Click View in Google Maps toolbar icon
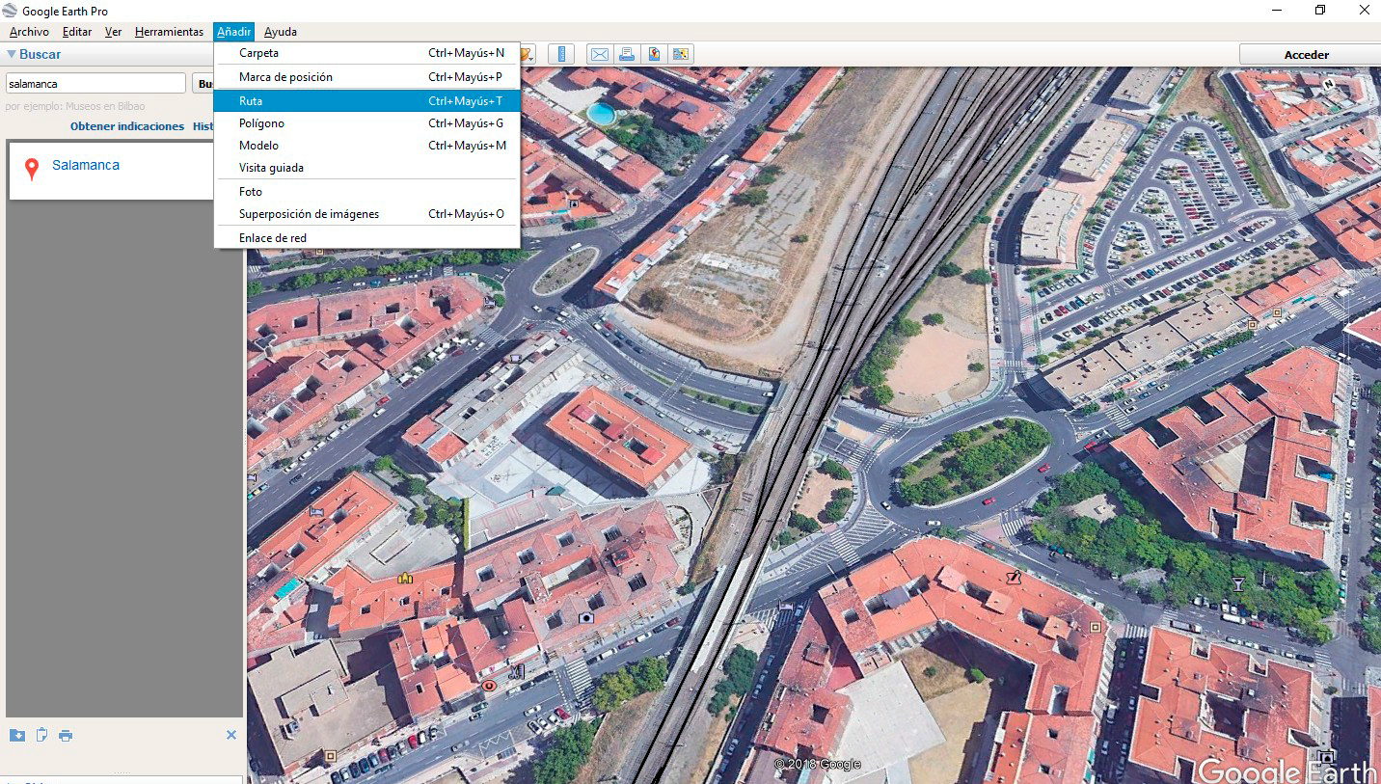 coord(681,54)
